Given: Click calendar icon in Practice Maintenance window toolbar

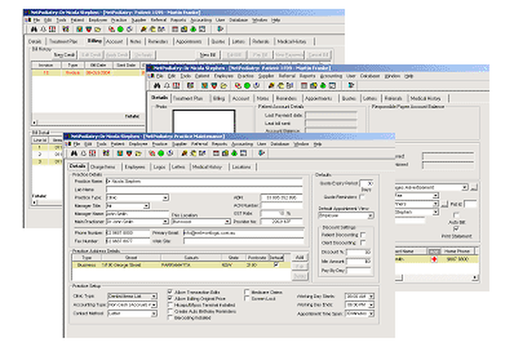Looking at the screenshot, I should (216, 154).
